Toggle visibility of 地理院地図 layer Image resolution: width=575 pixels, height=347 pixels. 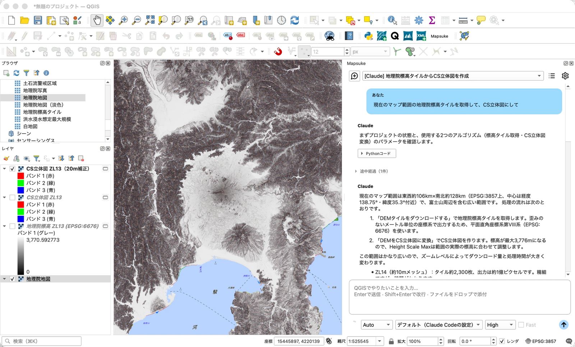click(x=13, y=279)
